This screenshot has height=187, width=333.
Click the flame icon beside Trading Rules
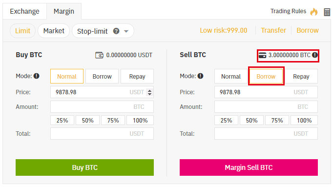[x=314, y=12]
